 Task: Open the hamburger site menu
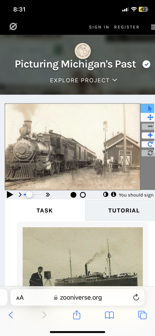153,27
